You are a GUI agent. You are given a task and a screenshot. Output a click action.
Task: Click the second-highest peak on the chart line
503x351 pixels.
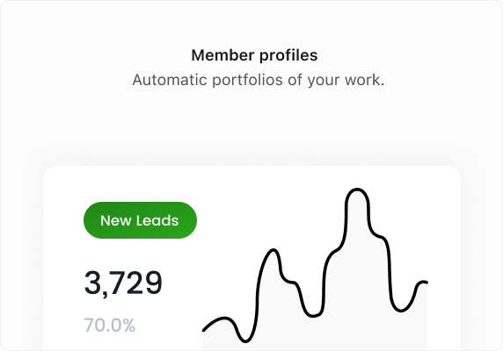[273, 251]
